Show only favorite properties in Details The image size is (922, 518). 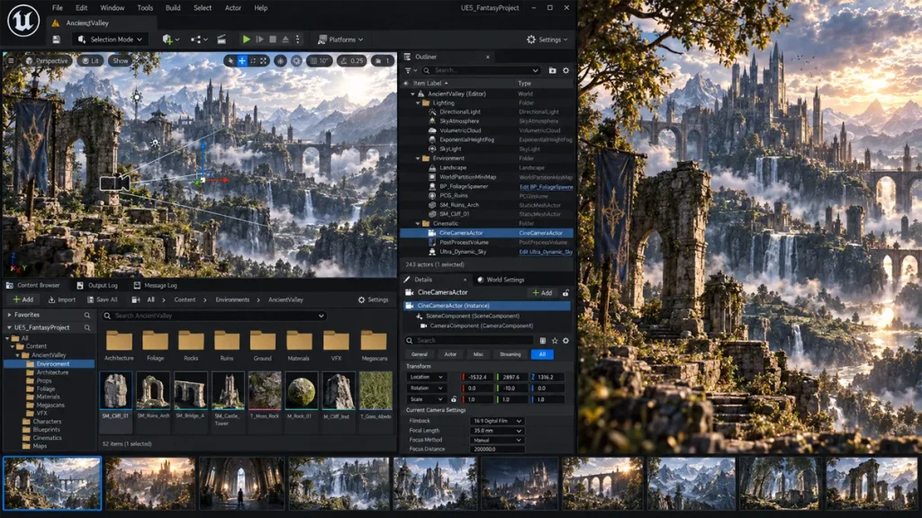554,341
